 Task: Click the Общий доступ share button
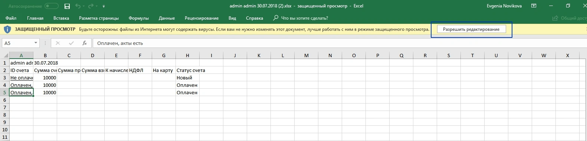(570, 18)
